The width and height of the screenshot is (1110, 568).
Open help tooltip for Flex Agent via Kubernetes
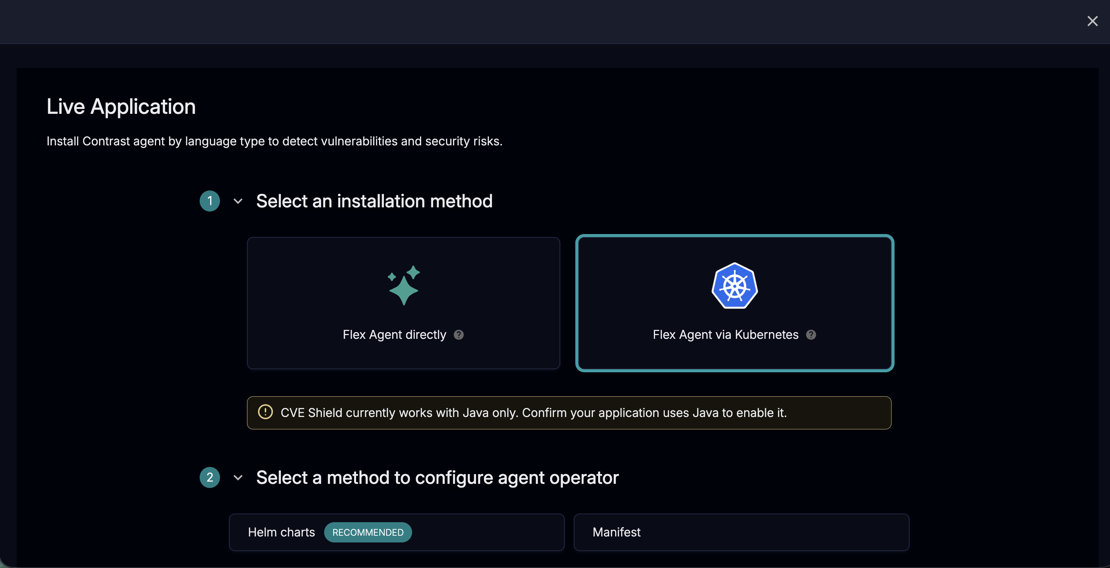[x=811, y=335]
